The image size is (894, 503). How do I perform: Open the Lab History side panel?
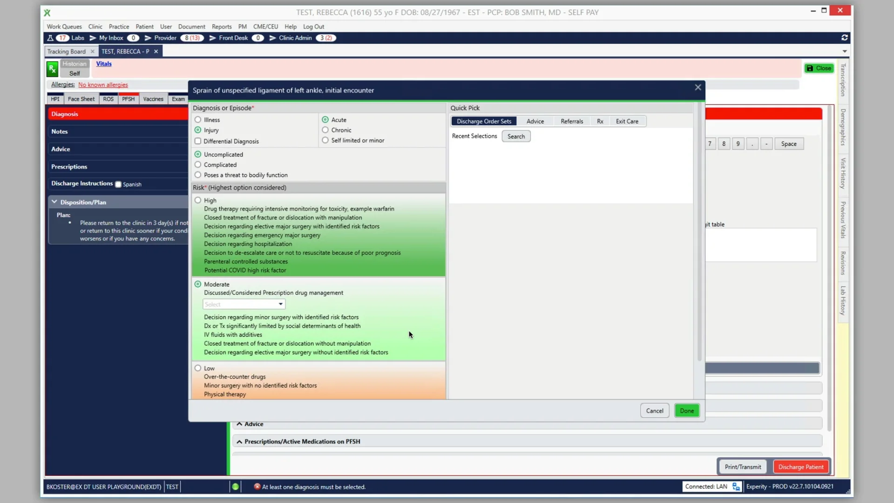(842, 300)
